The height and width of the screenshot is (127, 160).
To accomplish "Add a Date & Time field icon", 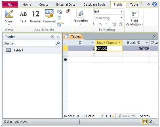I will (x=60, y=12).
